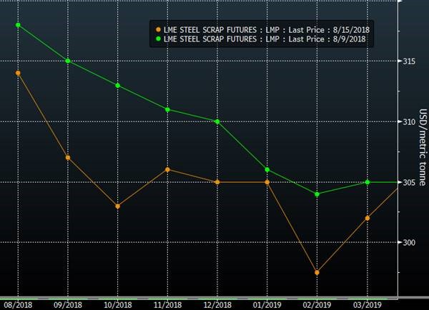
Task: Click the orange legend dot for 8/15/2018
Action: 159,30
